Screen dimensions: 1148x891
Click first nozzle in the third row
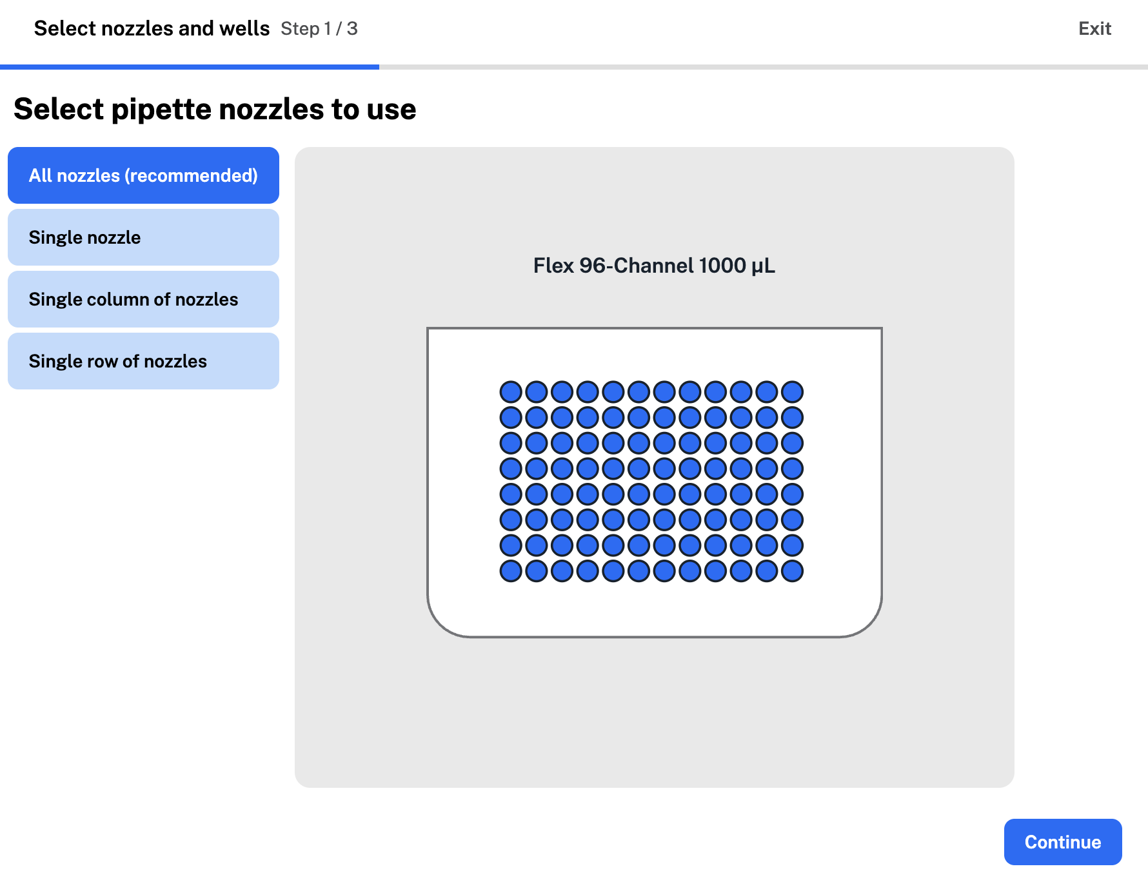pyautogui.click(x=511, y=443)
